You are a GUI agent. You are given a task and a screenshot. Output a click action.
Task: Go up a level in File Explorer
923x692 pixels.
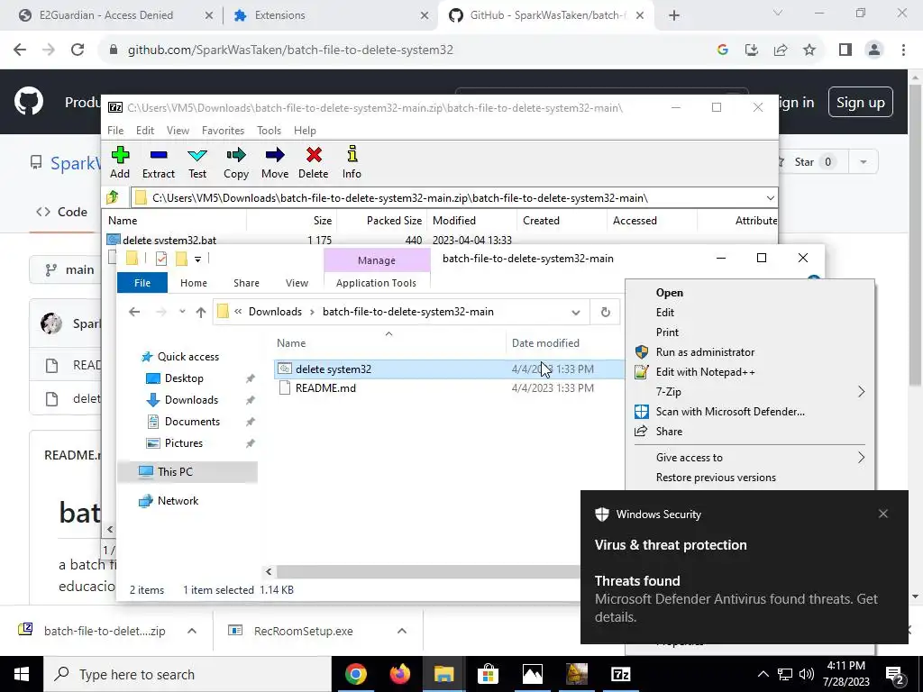(201, 312)
